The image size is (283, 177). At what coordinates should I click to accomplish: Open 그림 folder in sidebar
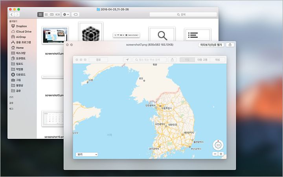click(x=16, y=80)
